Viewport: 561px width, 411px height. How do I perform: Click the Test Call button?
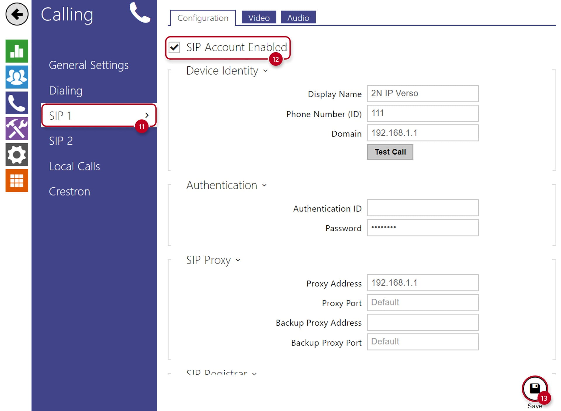pyautogui.click(x=390, y=152)
